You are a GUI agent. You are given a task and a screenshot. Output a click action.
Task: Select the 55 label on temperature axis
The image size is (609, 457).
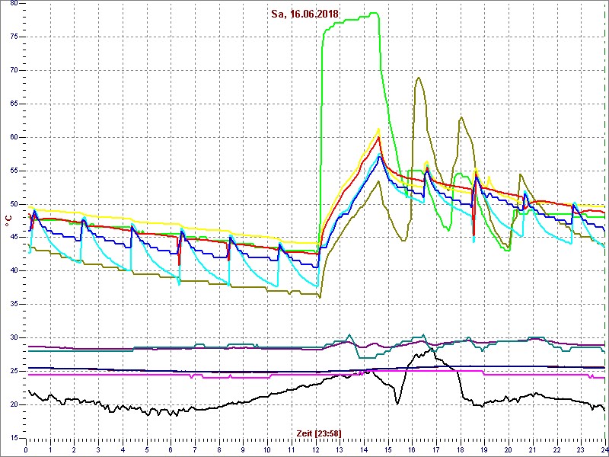[12, 171]
